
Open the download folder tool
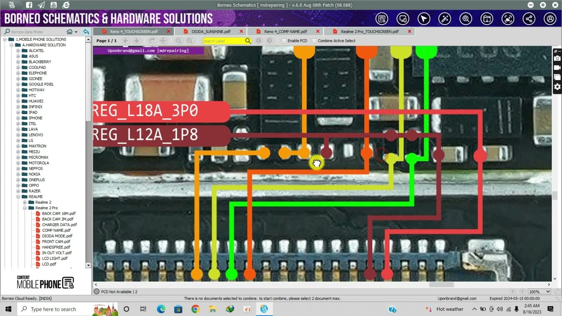pos(487,19)
